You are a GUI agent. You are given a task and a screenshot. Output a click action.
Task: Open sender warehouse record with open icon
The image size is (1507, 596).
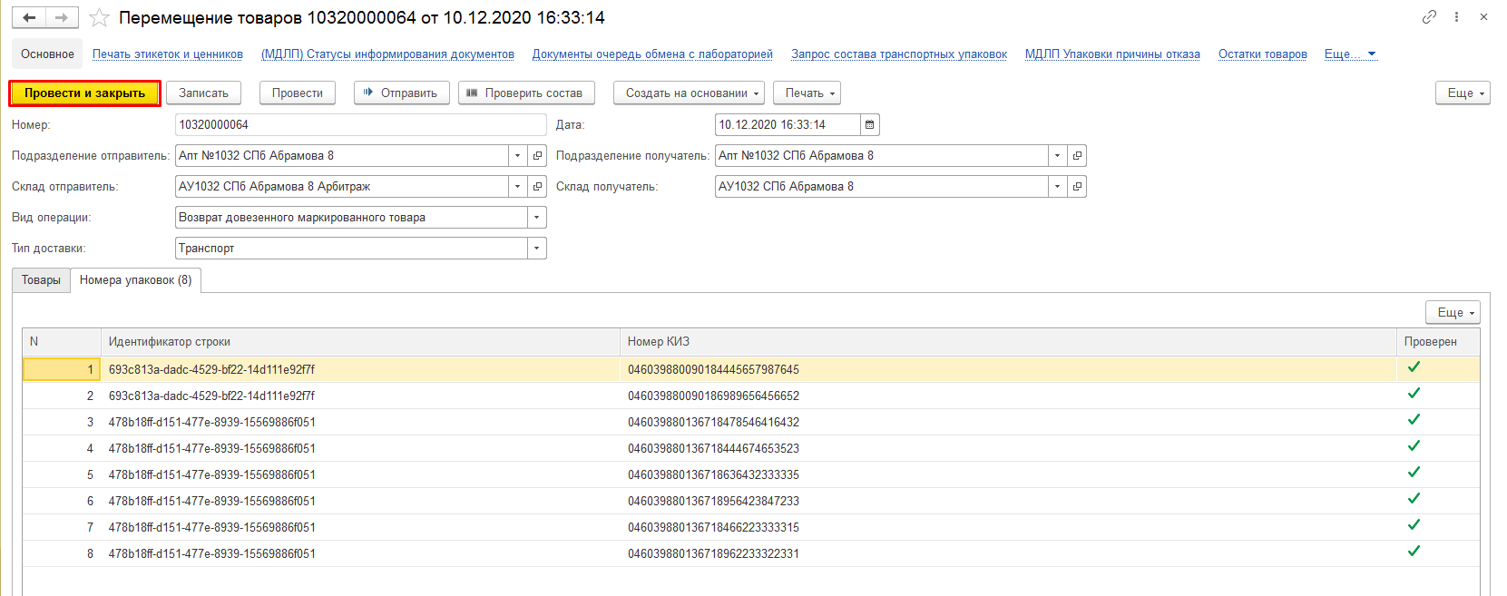537,187
